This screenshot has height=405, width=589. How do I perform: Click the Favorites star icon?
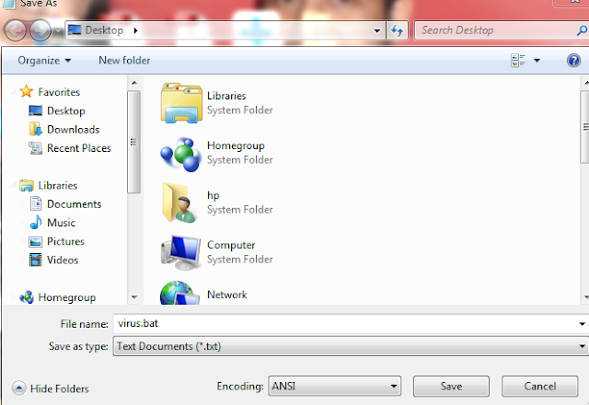click(27, 91)
